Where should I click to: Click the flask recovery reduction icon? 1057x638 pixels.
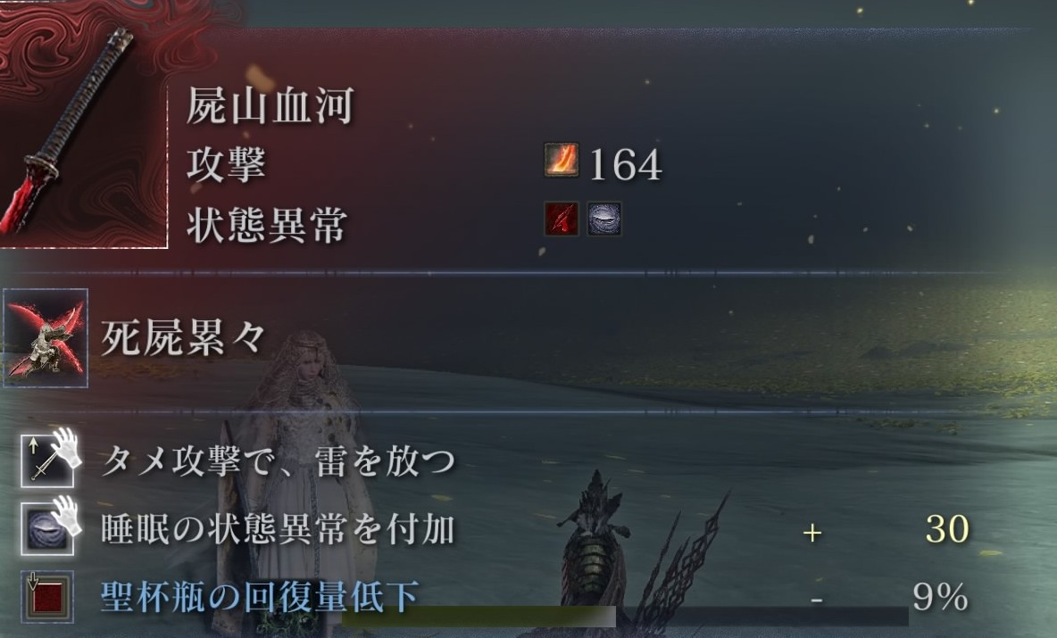click(x=47, y=596)
